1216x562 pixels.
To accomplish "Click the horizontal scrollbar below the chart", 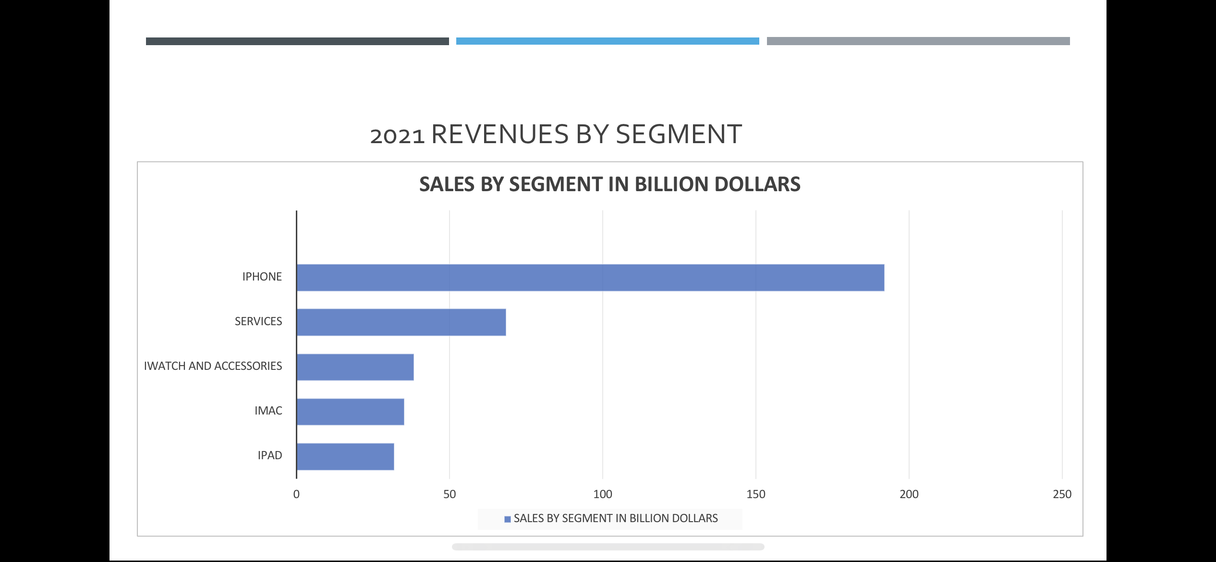I will coord(608,547).
